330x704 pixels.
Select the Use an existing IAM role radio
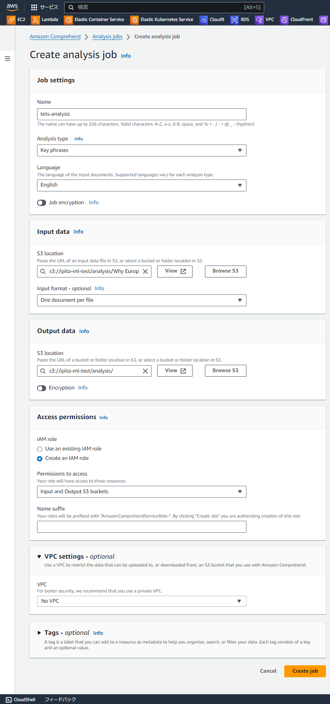(40, 449)
